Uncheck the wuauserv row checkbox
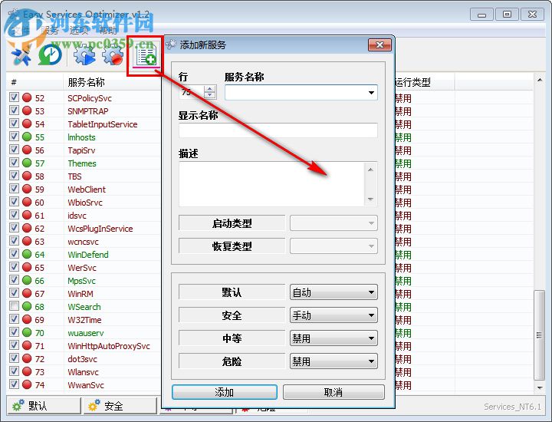The height and width of the screenshot is (422, 552). tap(14, 331)
